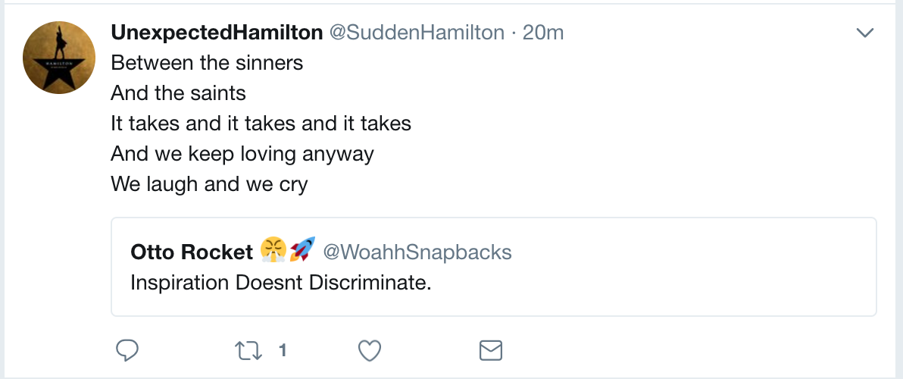
Task: Click the @WoahhSnapbacks handle in the quoted tweet
Action: click(x=417, y=252)
